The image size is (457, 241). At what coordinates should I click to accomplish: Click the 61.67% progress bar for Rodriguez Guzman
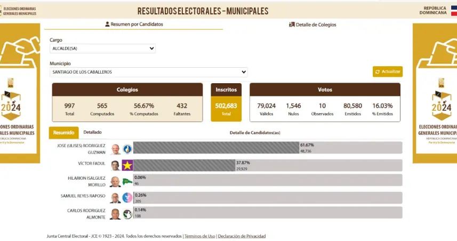coord(216,148)
